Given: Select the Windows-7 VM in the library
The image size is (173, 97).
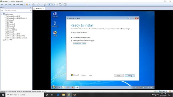Looking at the screenshot, I should (11, 32).
